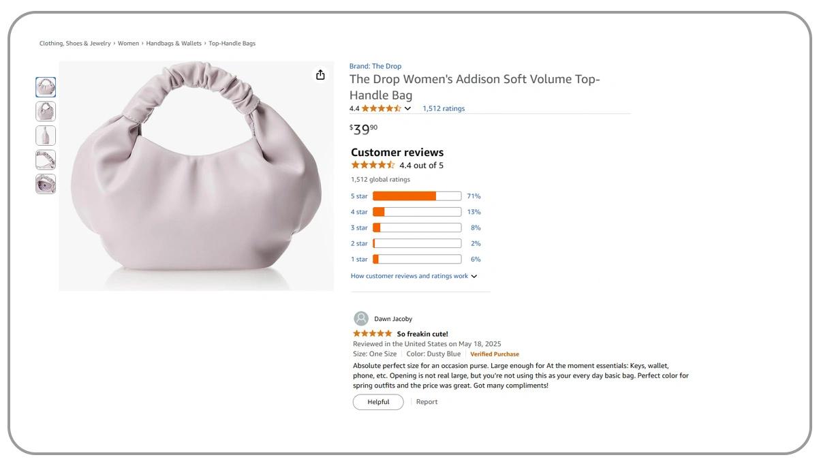Filter reviews by the 1 star link
This screenshot has width=819, height=466.
359,260
